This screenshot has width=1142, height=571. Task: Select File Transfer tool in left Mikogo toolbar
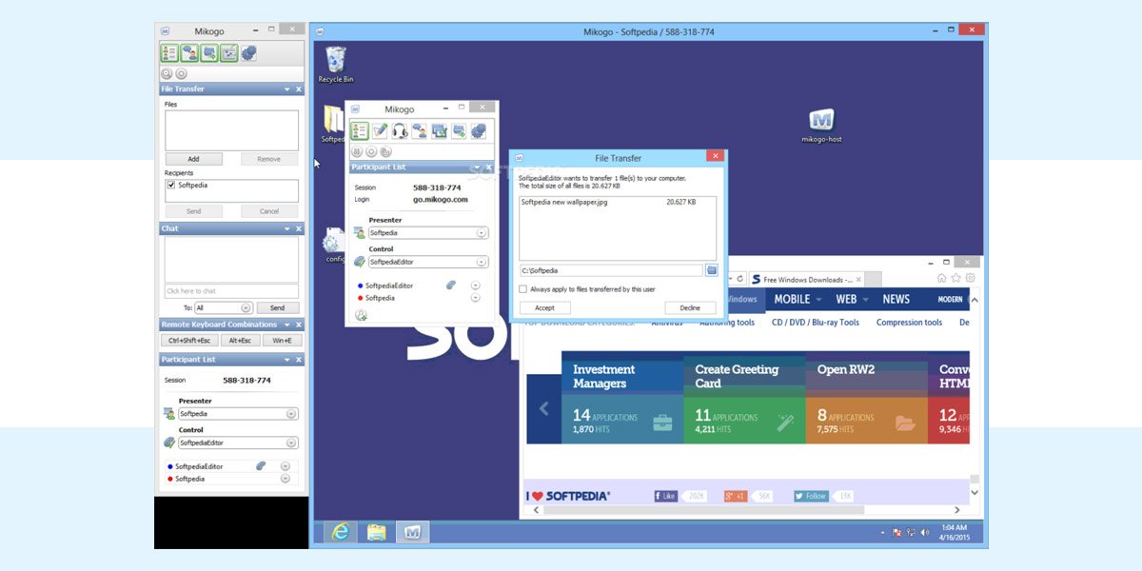(209, 53)
